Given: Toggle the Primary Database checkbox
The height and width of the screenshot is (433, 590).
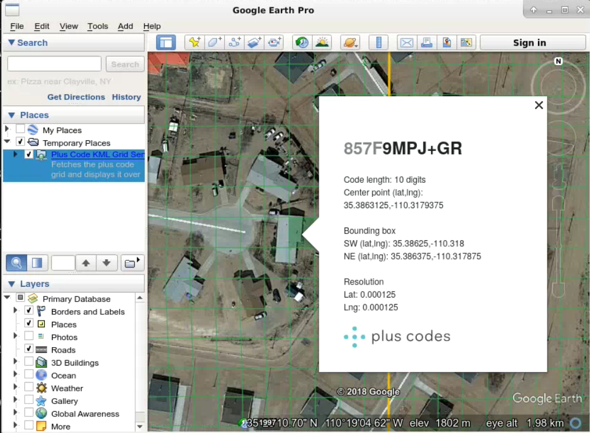Looking at the screenshot, I should 20,298.
